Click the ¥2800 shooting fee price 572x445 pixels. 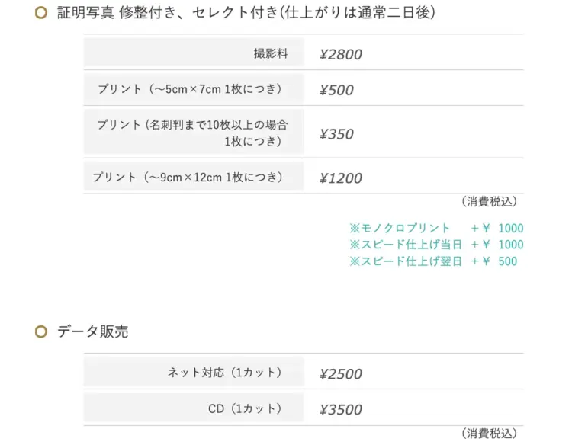pos(341,55)
